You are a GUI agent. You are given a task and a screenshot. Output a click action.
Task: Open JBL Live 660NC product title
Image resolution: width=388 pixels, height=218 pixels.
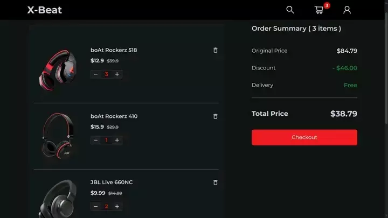click(112, 182)
